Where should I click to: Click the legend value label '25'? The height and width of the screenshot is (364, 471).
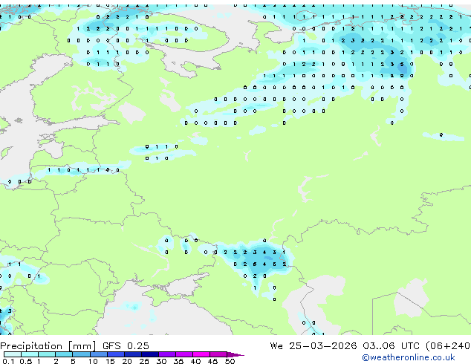pyautogui.click(x=144, y=361)
